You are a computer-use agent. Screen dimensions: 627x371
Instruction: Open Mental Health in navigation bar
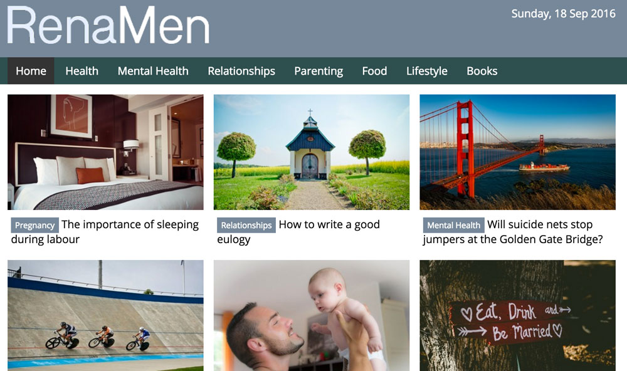point(153,71)
